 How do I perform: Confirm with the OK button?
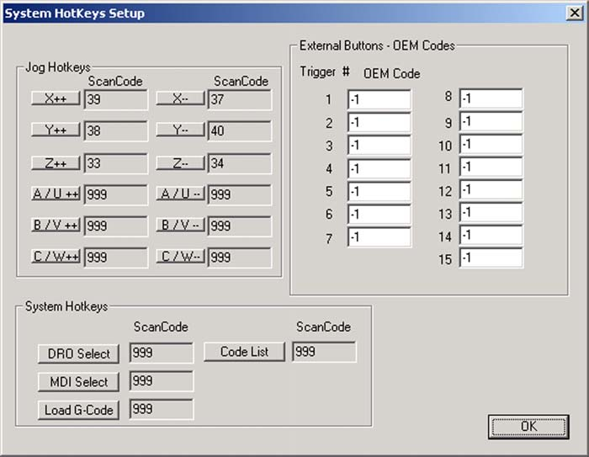click(528, 427)
